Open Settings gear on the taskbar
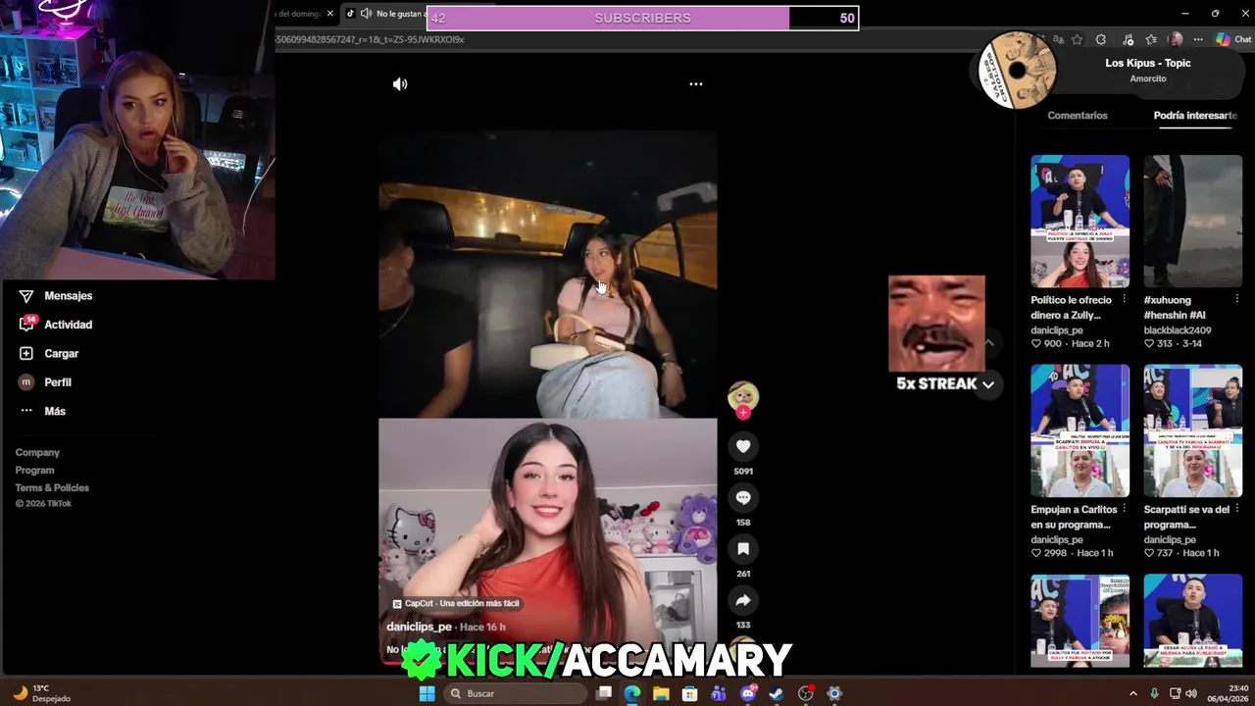1255x706 pixels. (834, 693)
